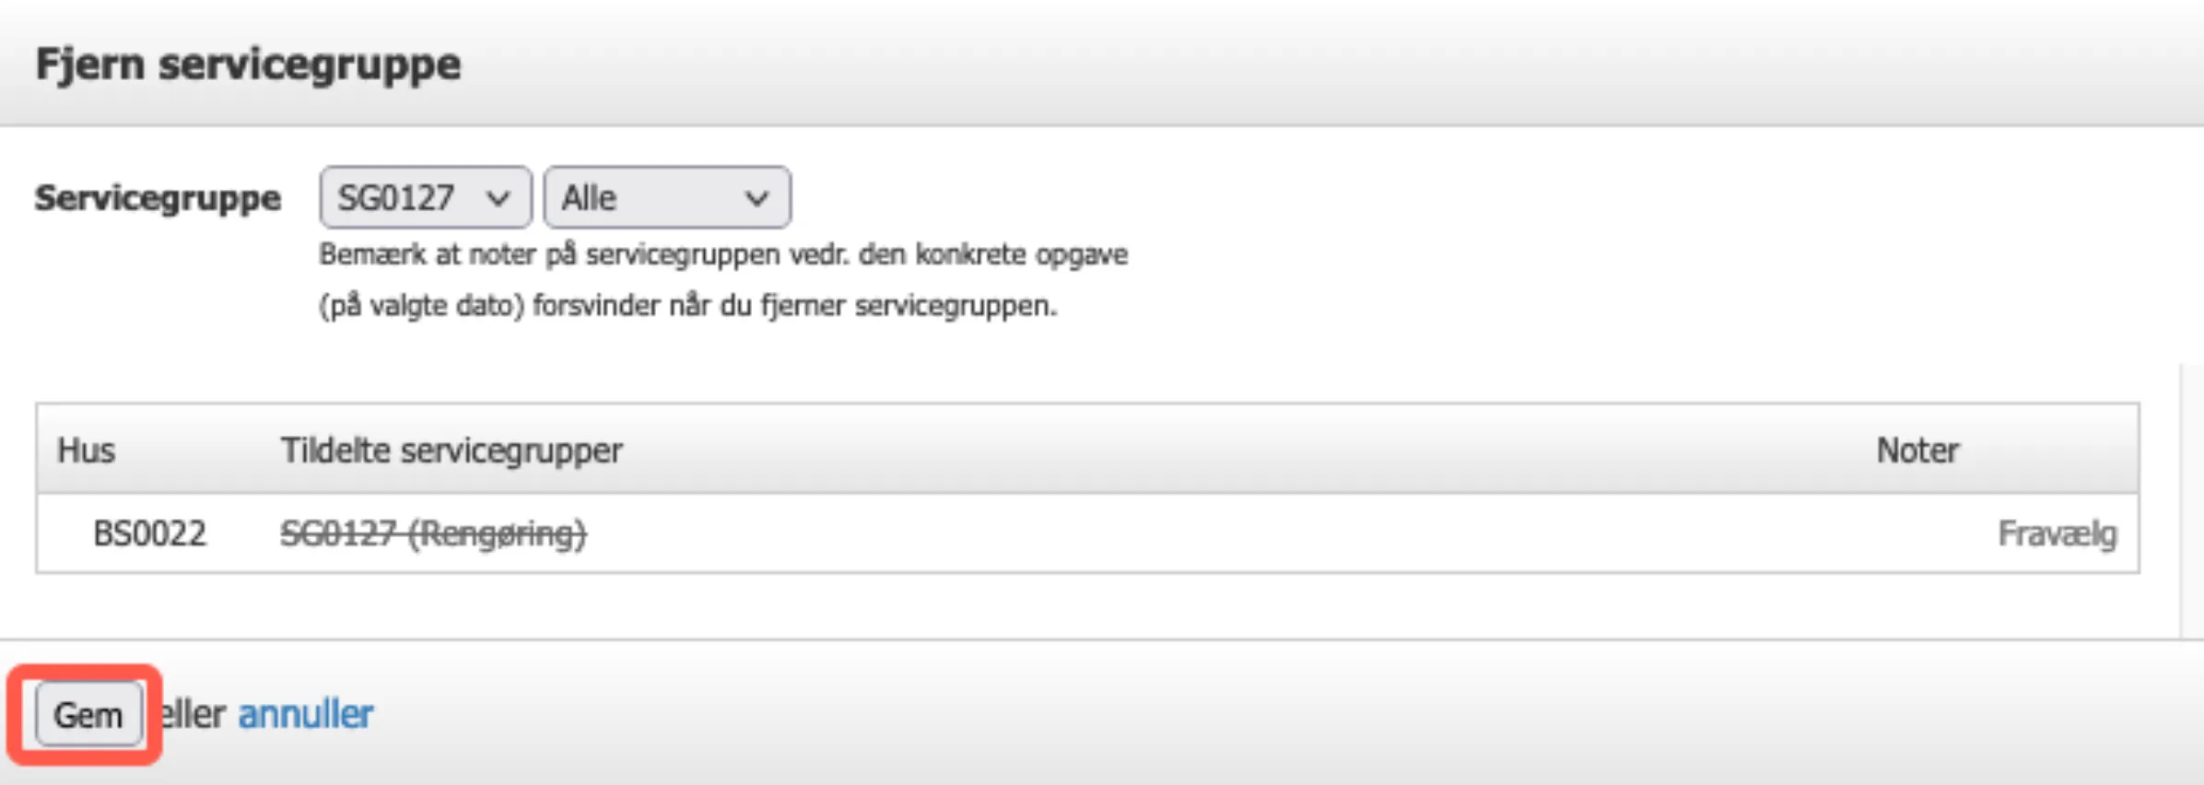2204x785 pixels.
Task: Click the Hus column header
Action: tap(86, 451)
